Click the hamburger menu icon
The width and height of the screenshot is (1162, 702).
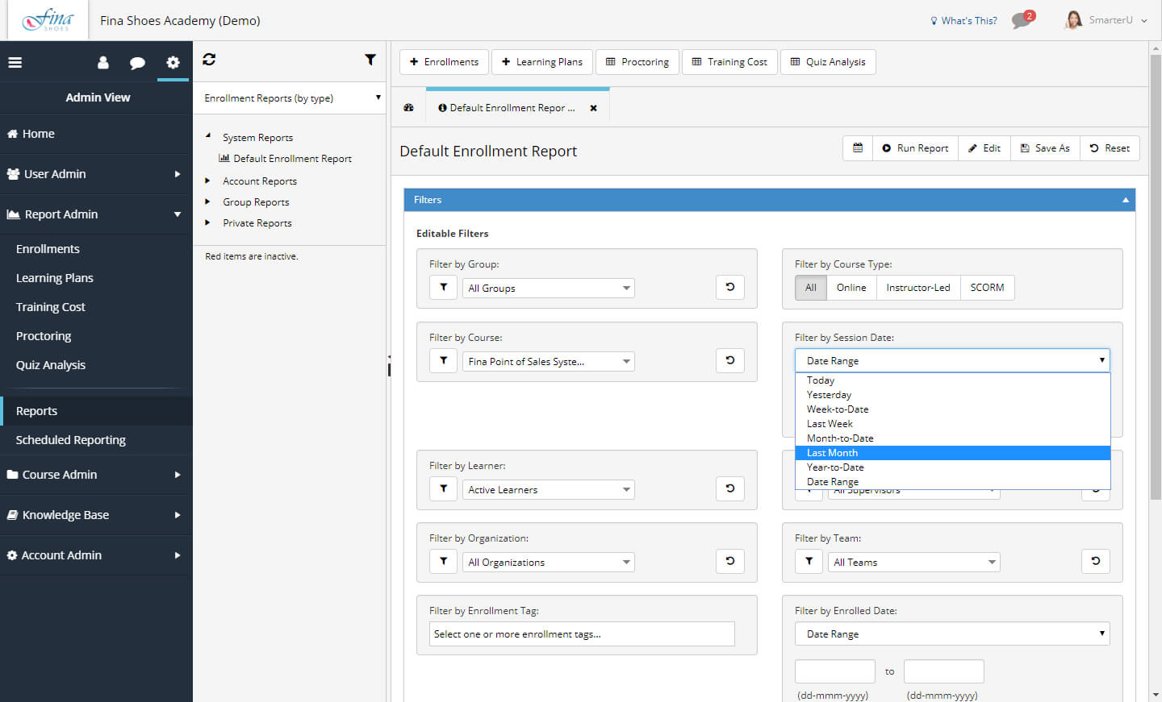click(15, 62)
